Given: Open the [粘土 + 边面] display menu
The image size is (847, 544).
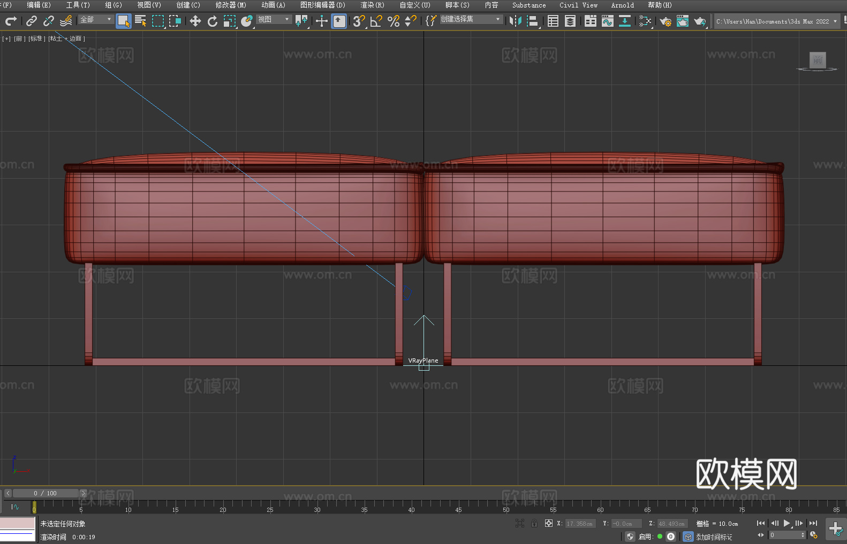Looking at the screenshot, I should point(67,39).
